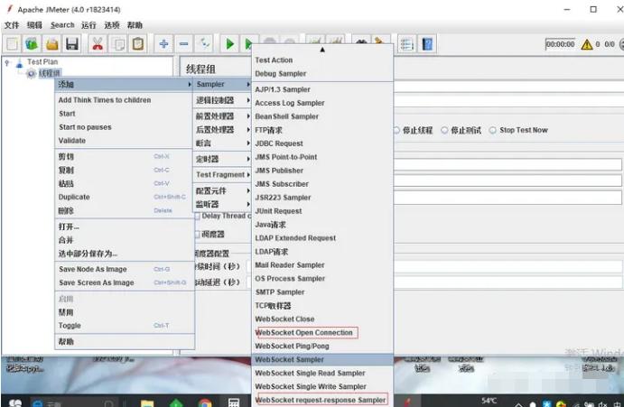The width and height of the screenshot is (624, 407).
Task: Choose Validate in context menu
Action: point(124,141)
